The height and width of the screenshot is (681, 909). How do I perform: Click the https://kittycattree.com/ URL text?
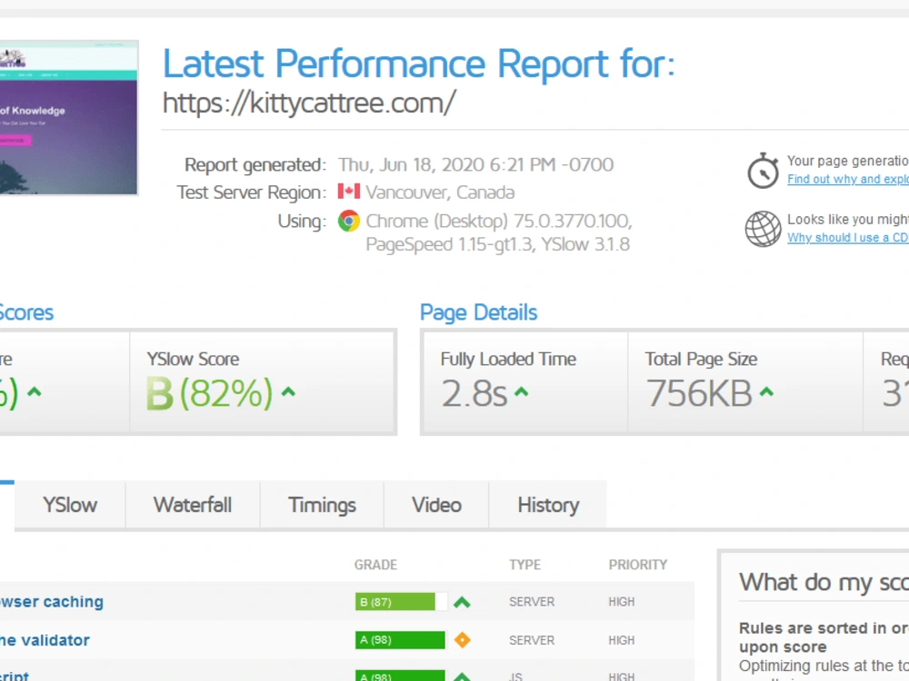[x=309, y=104]
